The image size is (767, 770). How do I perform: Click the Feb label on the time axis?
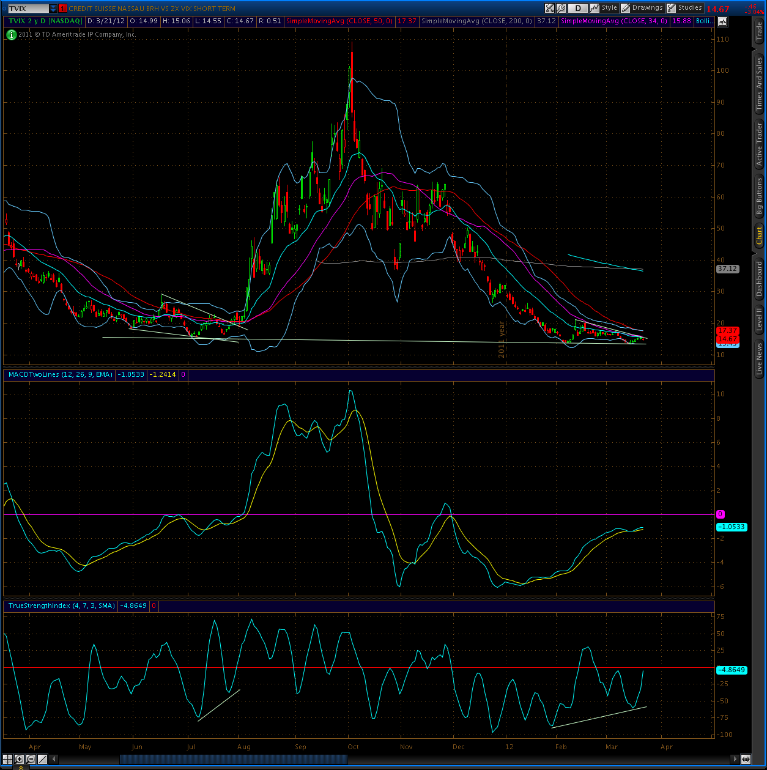click(x=561, y=747)
